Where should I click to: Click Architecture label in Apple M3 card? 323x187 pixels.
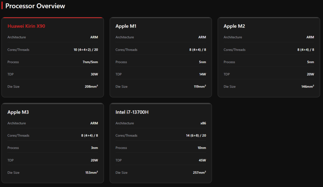click(17, 123)
